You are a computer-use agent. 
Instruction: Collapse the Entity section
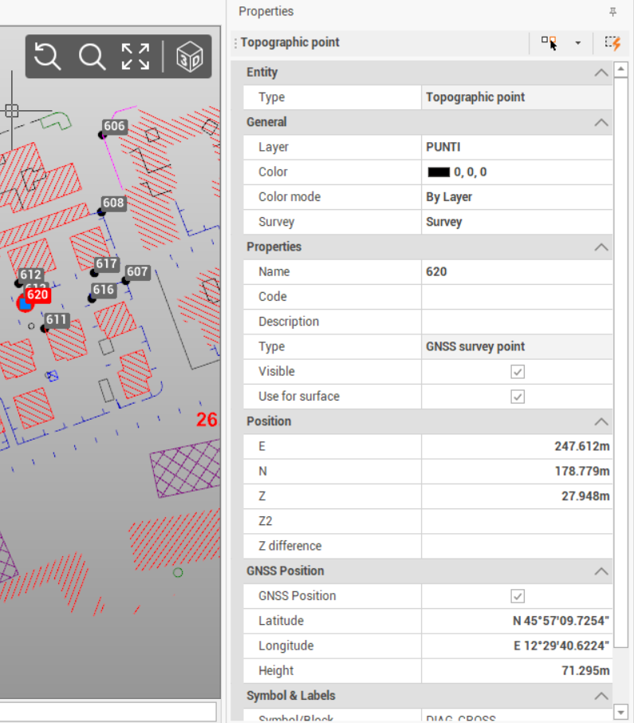601,73
